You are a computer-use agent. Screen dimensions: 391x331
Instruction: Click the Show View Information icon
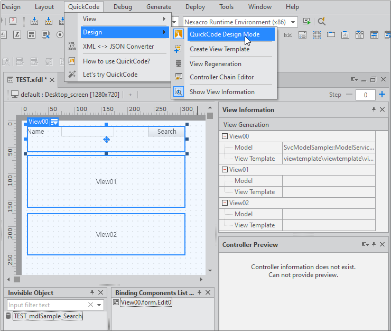(x=179, y=92)
